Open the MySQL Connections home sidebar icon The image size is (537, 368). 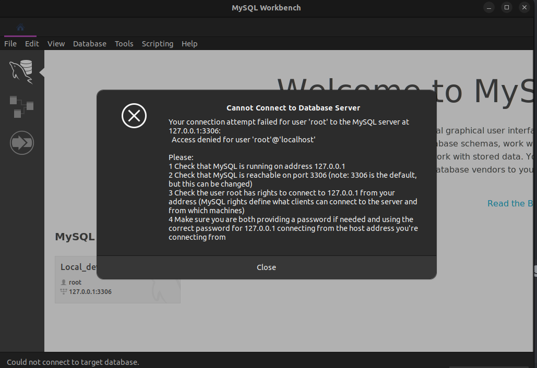coord(21,72)
